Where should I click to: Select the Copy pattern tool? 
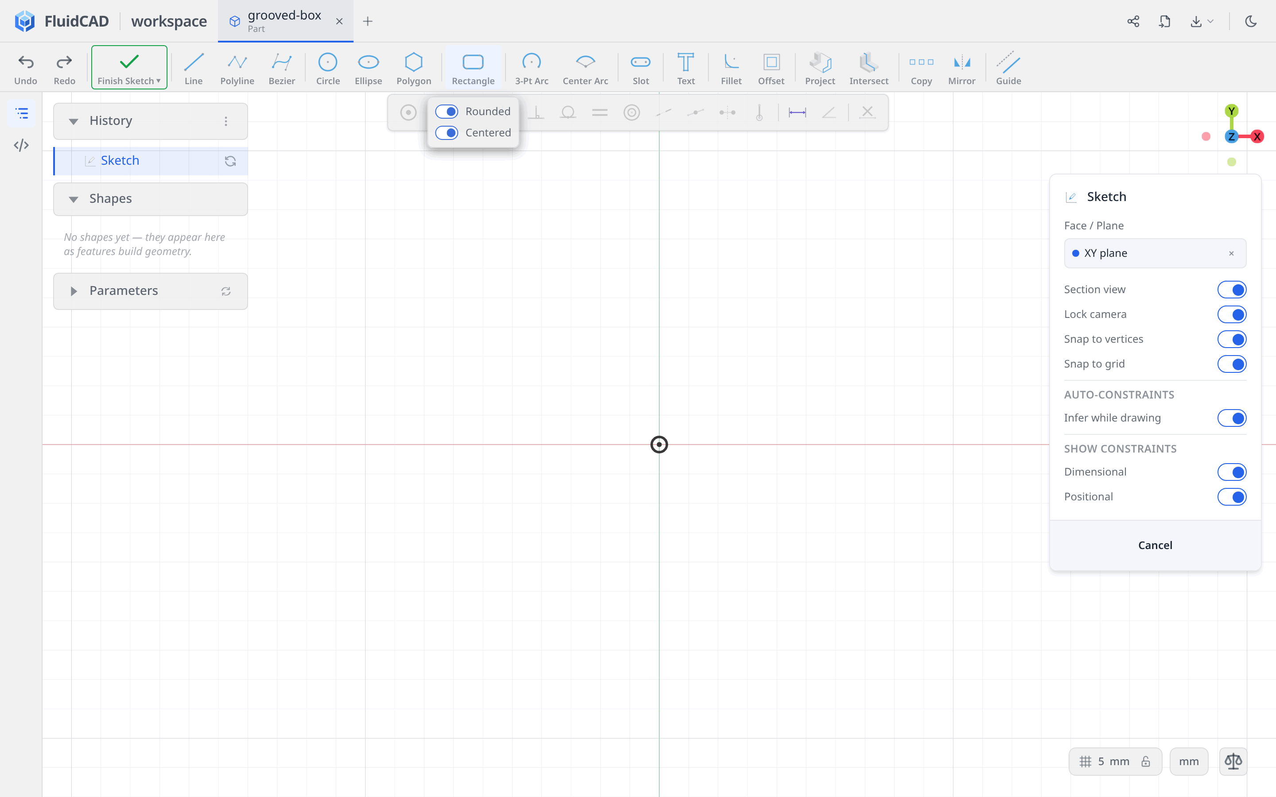pyautogui.click(x=921, y=68)
